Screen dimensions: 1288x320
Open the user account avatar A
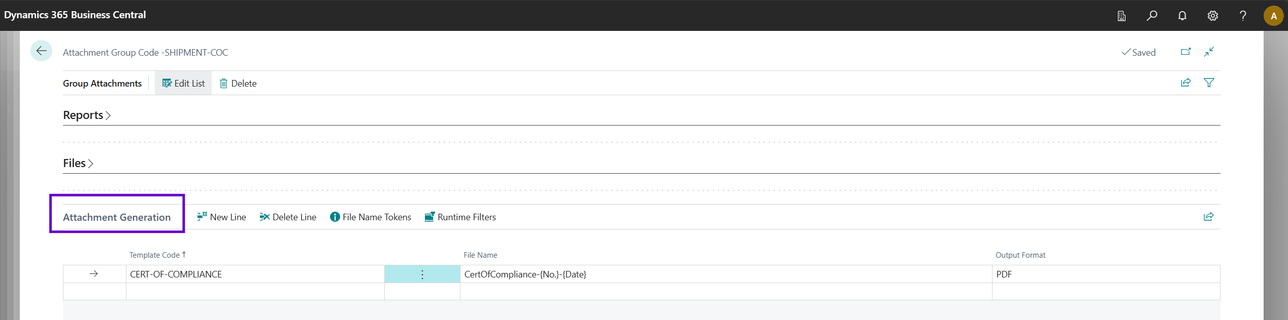(x=1273, y=16)
